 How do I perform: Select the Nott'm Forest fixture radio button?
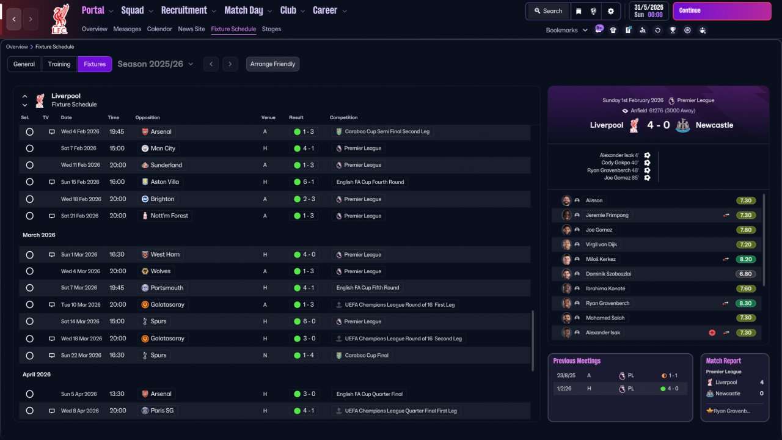(29, 216)
